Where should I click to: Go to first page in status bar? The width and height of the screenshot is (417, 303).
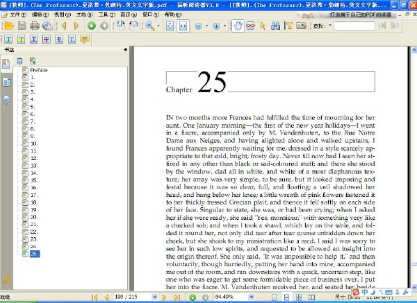point(95,297)
